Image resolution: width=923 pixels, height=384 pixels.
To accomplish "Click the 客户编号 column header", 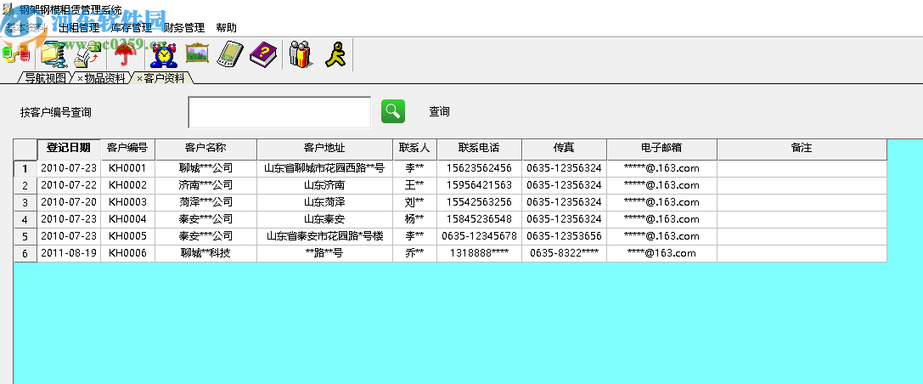I will coord(127,149).
